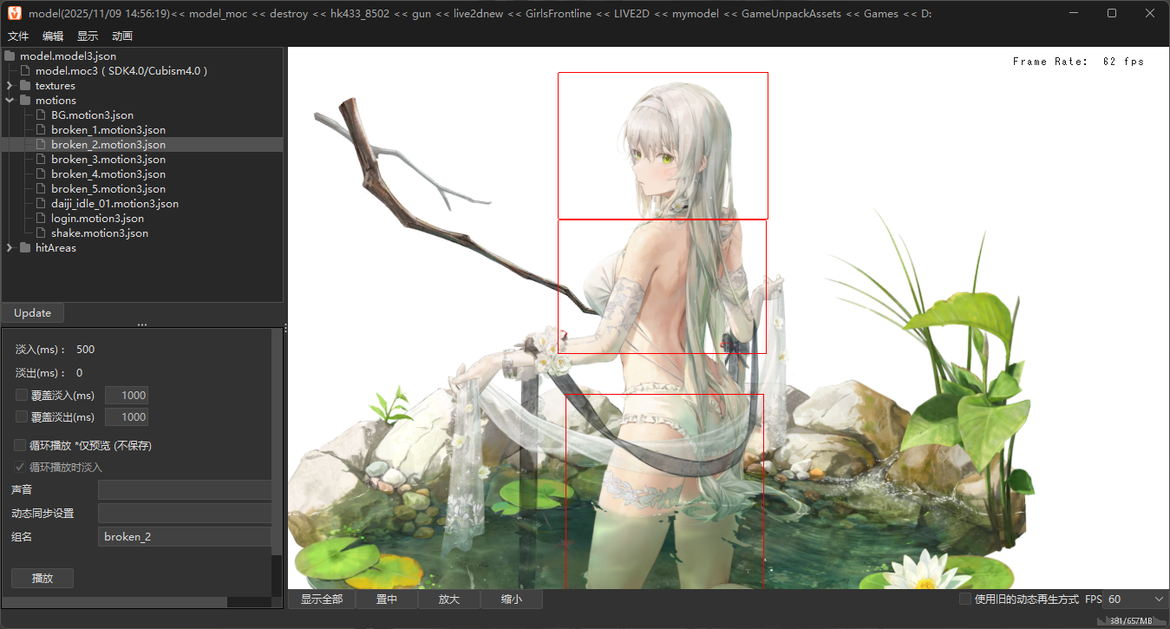Viewport: 1170px width, 629px height.
Task: Open the 文件 menu
Action: 18,36
